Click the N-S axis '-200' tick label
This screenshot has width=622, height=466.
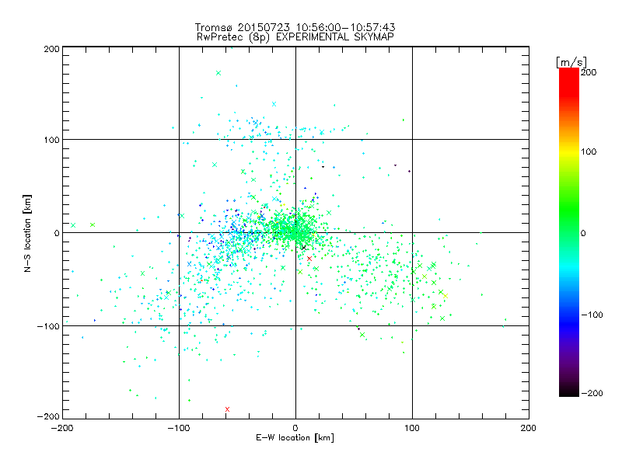pyautogui.click(x=48, y=416)
